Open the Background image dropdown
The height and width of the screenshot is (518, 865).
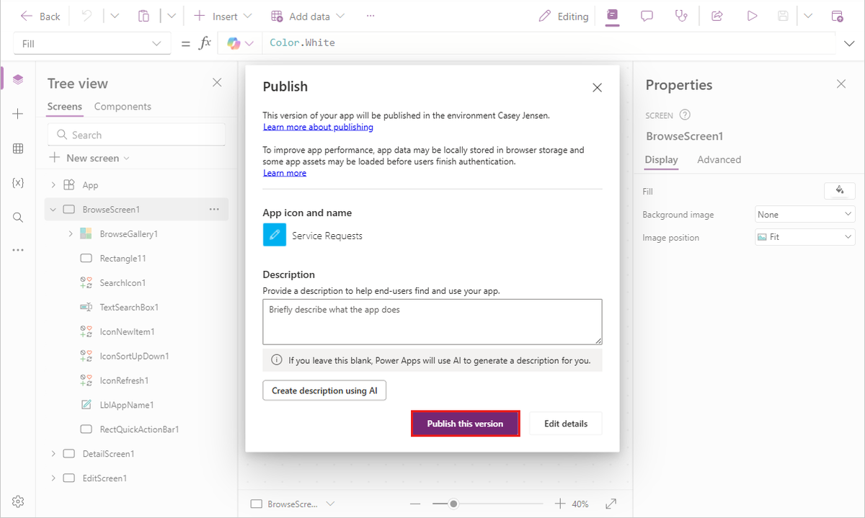804,214
